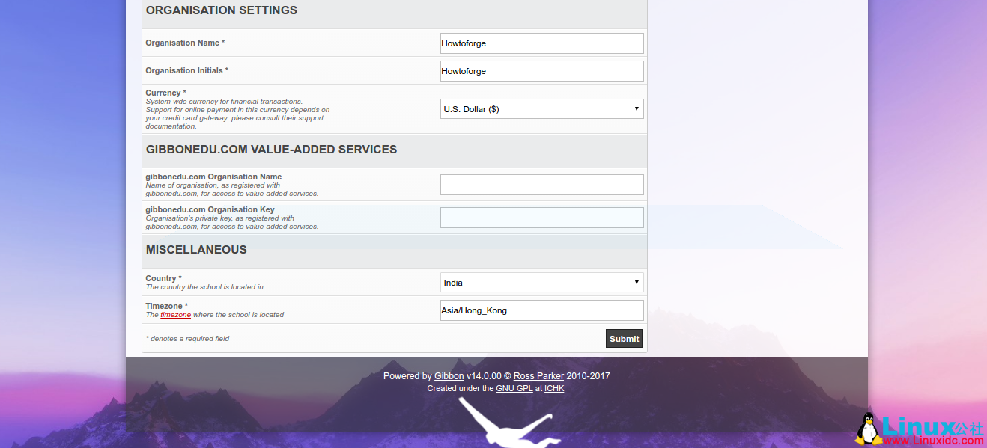
Task: Visit the ICHK link in footer
Action: point(554,388)
